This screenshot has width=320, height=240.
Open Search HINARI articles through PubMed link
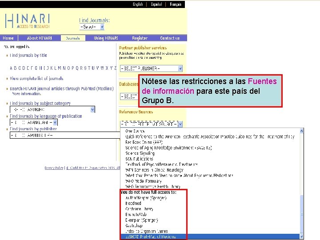point(62,88)
